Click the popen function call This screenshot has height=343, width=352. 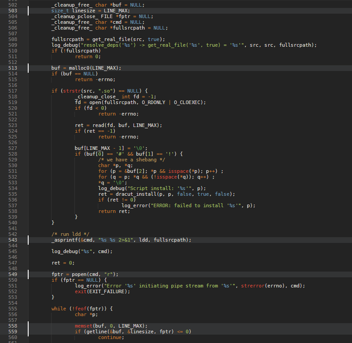79,274
